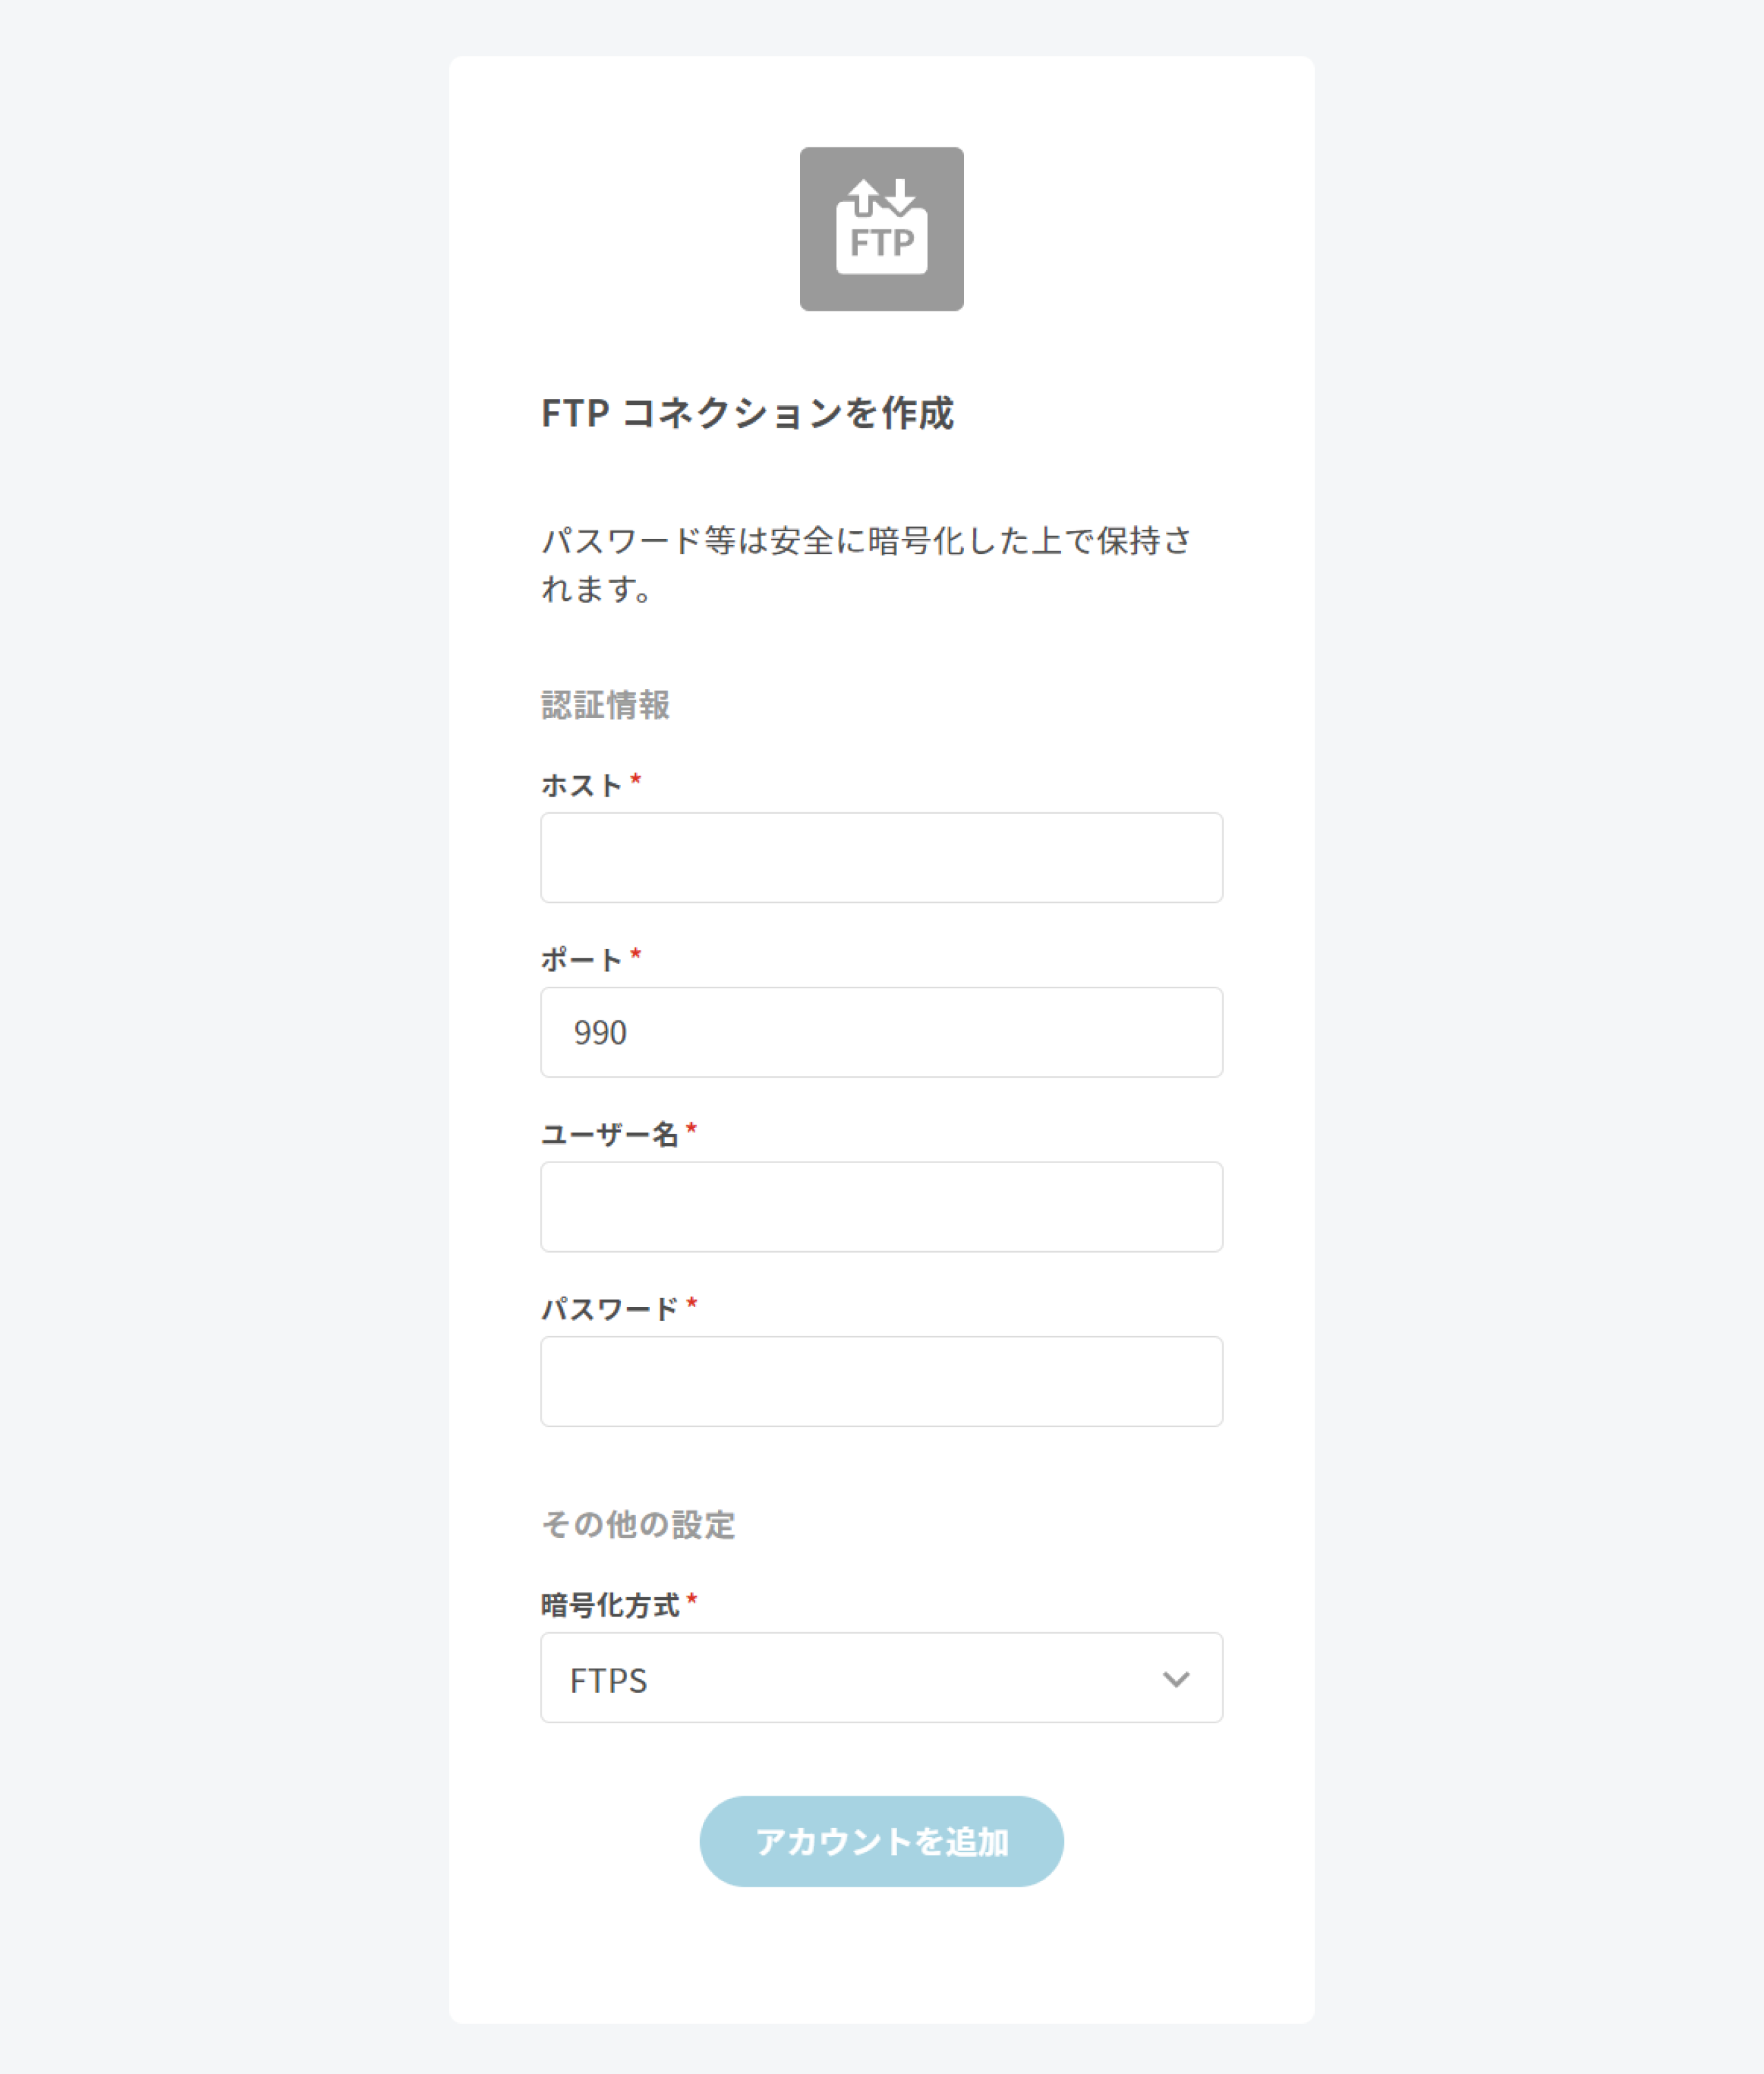
Task: Click the ポート field label
Action: coord(581,960)
